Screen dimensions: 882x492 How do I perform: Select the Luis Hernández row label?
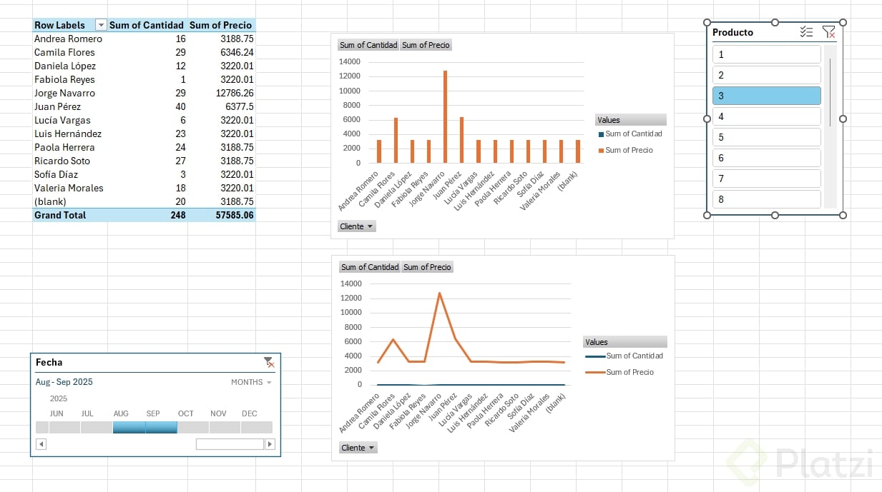pyautogui.click(x=68, y=134)
